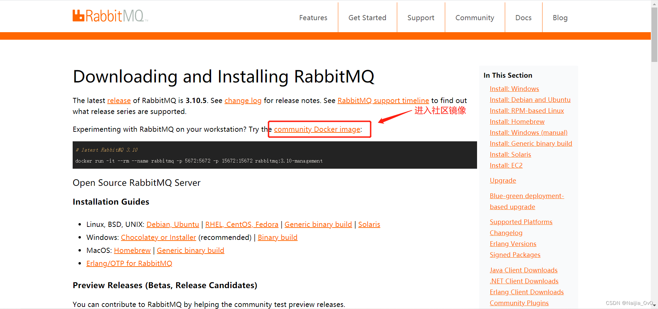Open RabbitMQ support timeline link
Image resolution: width=658 pixels, height=309 pixels.
[x=383, y=101]
